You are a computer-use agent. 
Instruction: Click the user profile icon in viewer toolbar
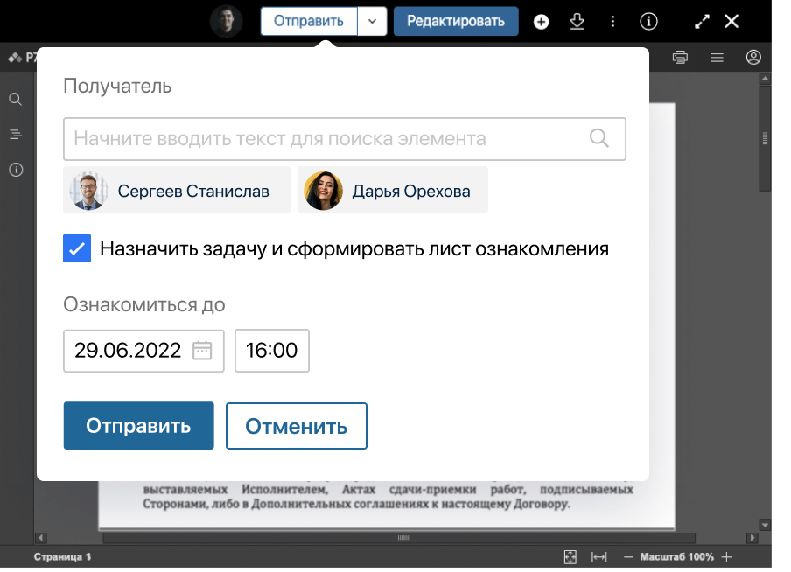pos(753,58)
